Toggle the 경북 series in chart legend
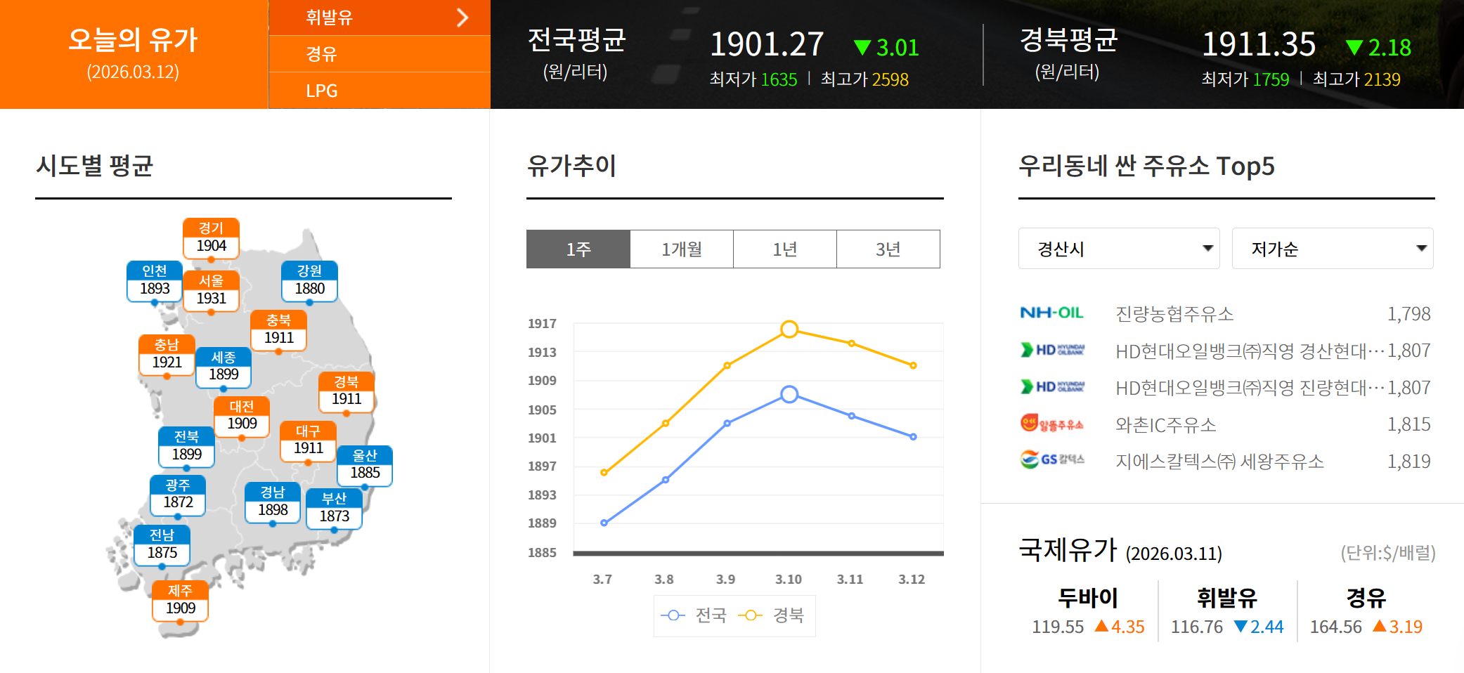Screen dimensions: 1464x673 point(771,615)
